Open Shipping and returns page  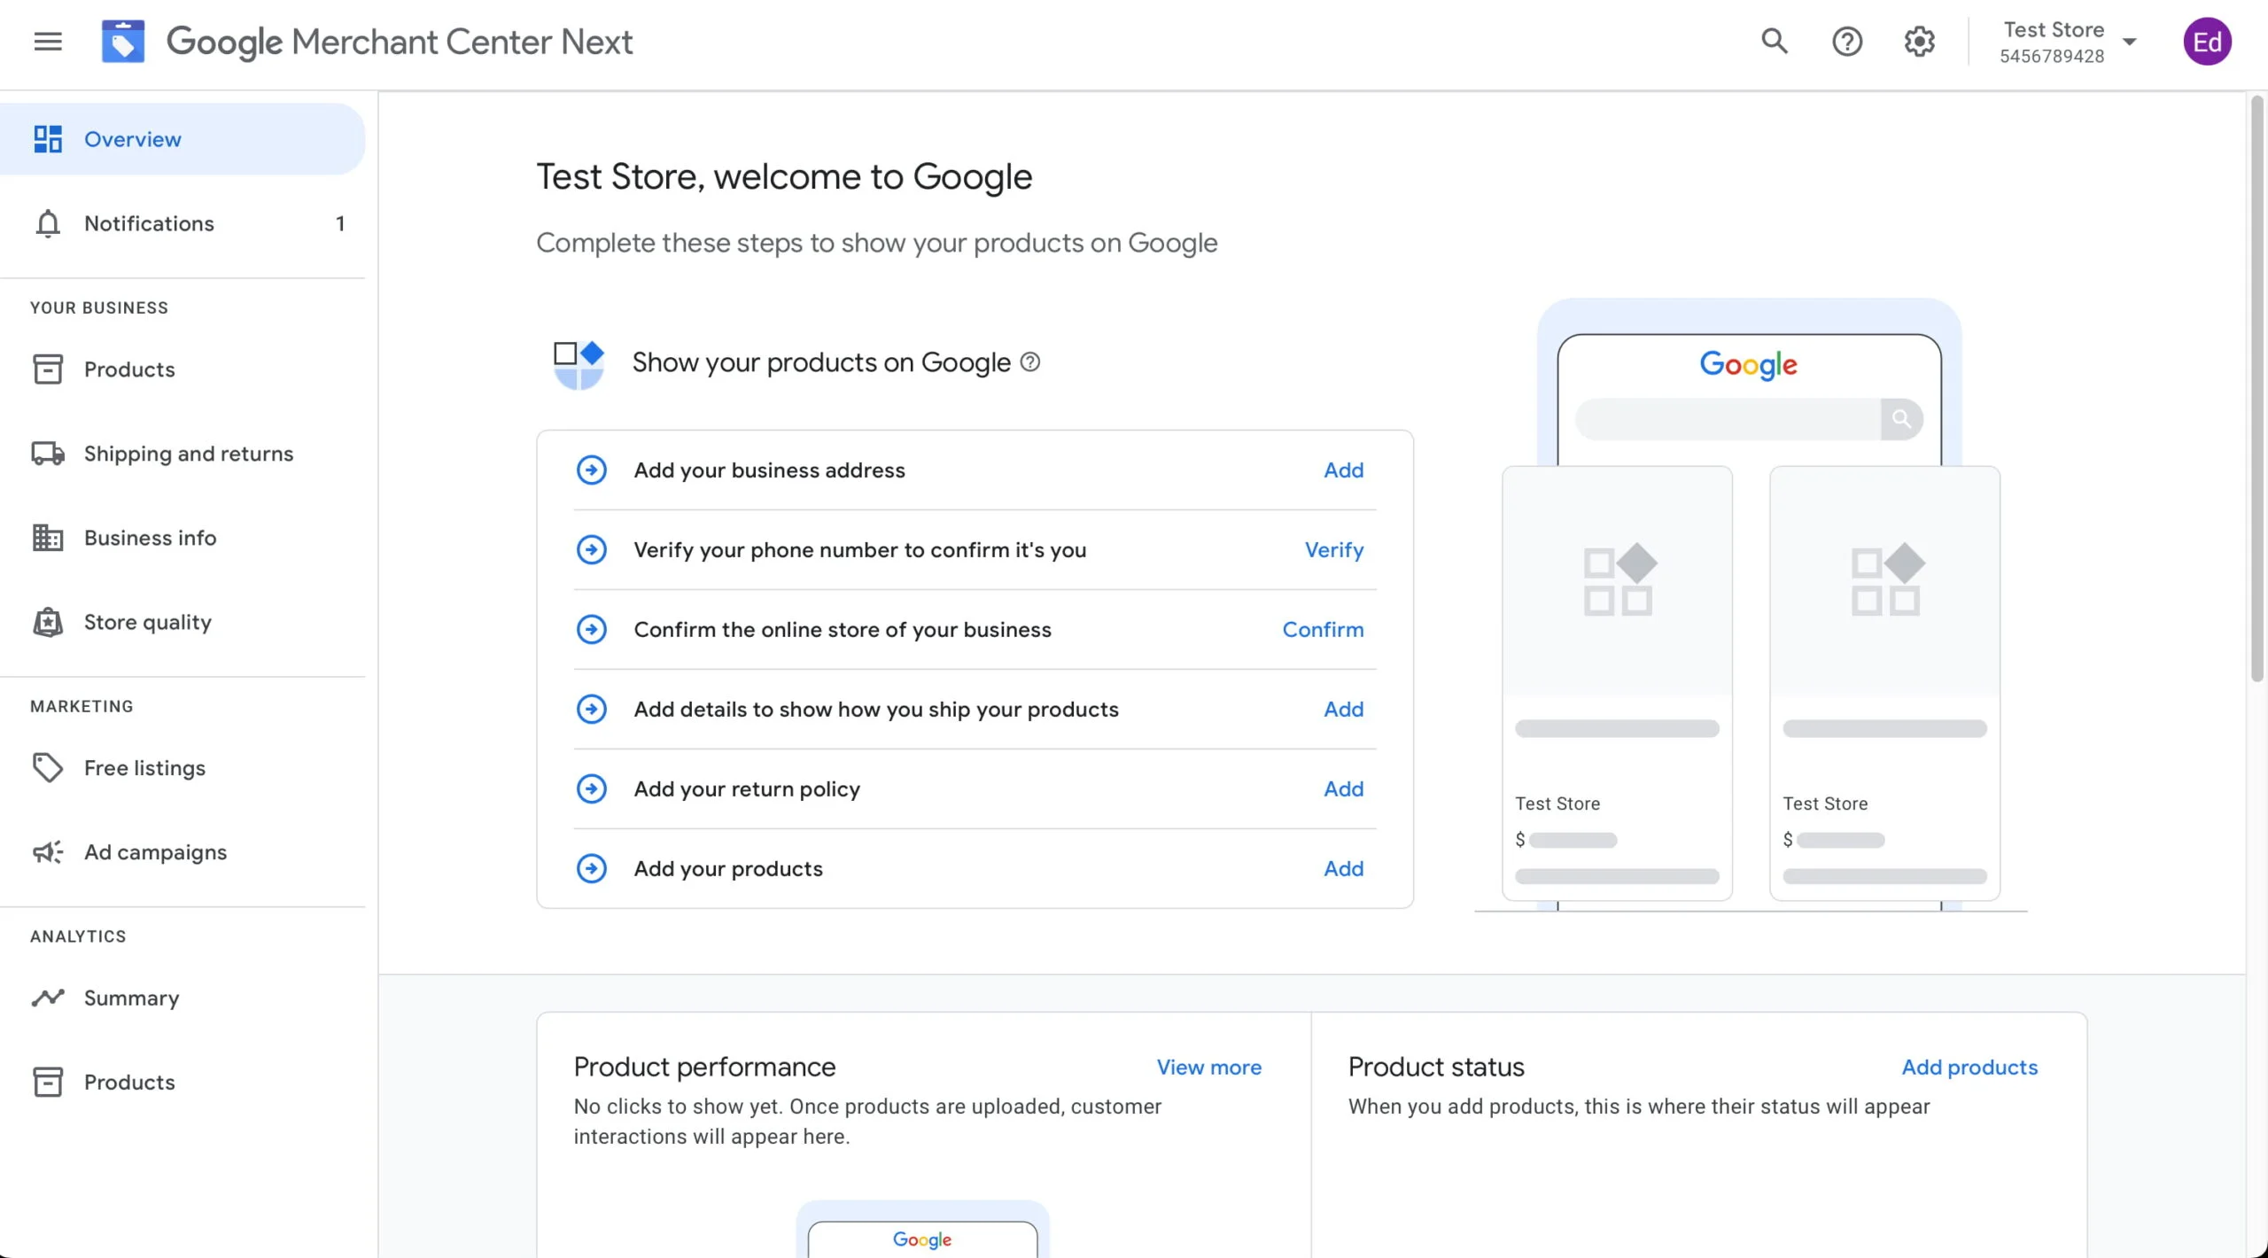pos(183,454)
